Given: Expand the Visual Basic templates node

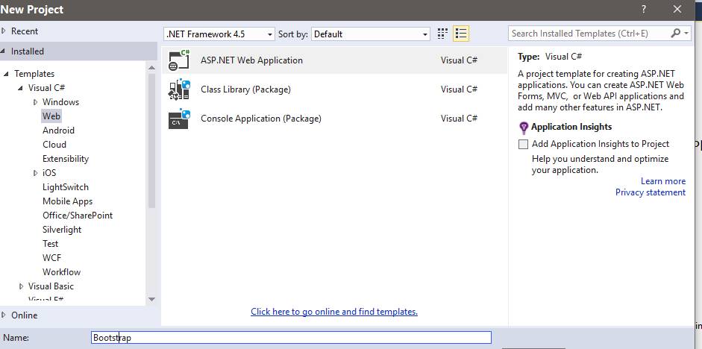Looking at the screenshot, I should pos(21,286).
